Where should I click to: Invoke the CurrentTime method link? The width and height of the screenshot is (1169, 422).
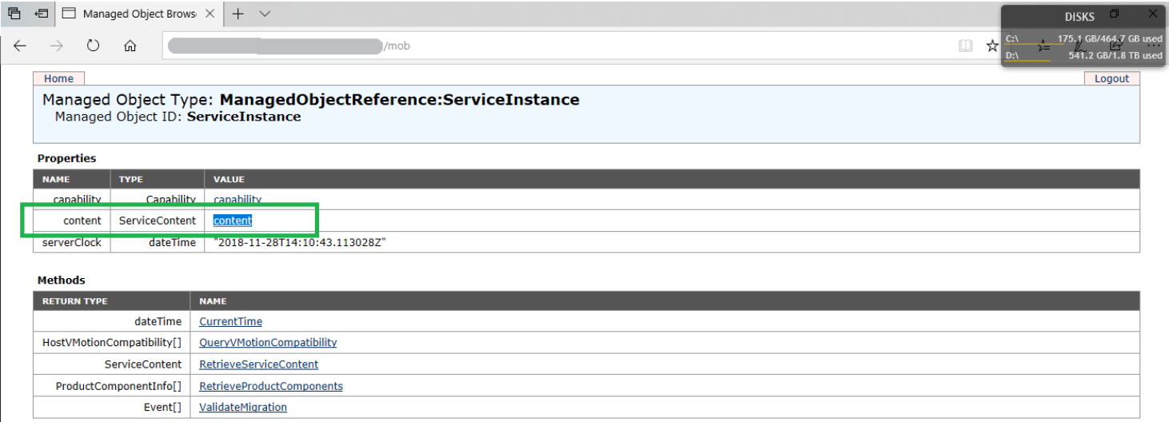point(230,321)
